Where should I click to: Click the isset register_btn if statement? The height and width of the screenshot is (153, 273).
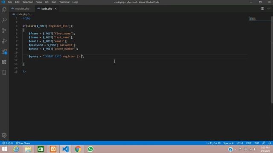(48, 26)
